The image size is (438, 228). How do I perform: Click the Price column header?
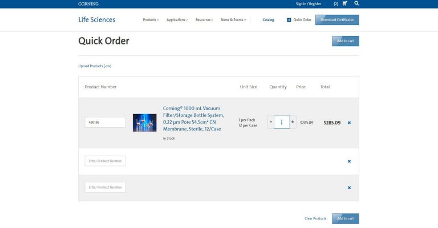point(301,87)
